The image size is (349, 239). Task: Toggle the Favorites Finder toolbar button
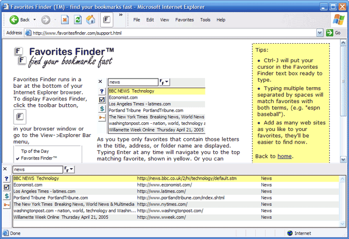107,20
